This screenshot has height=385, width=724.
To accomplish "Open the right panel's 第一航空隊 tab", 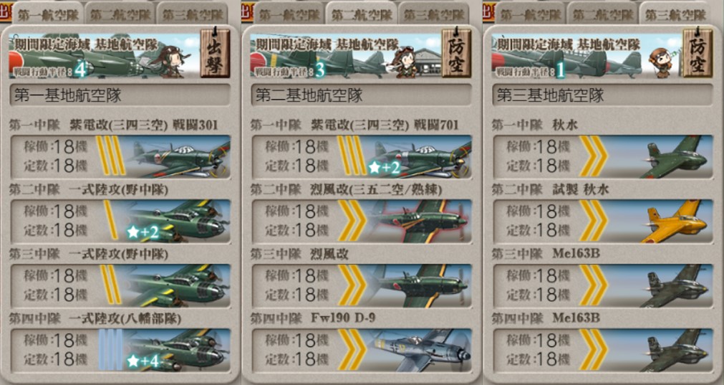I will (x=530, y=14).
